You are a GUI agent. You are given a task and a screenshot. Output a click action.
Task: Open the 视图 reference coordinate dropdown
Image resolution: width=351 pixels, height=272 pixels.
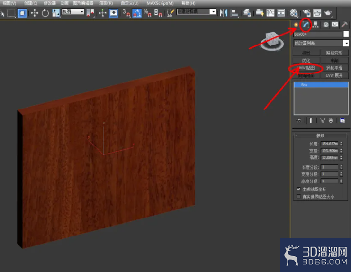(x=73, y=12)
